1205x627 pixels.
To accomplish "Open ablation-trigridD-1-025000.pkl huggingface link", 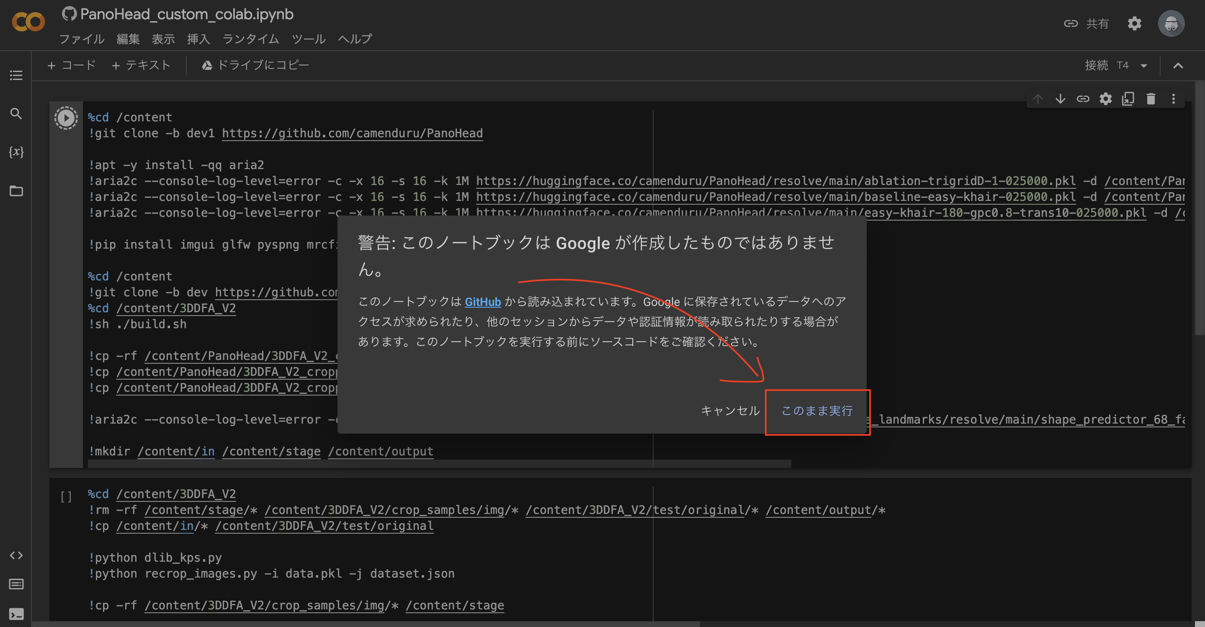I will point(775,181).
